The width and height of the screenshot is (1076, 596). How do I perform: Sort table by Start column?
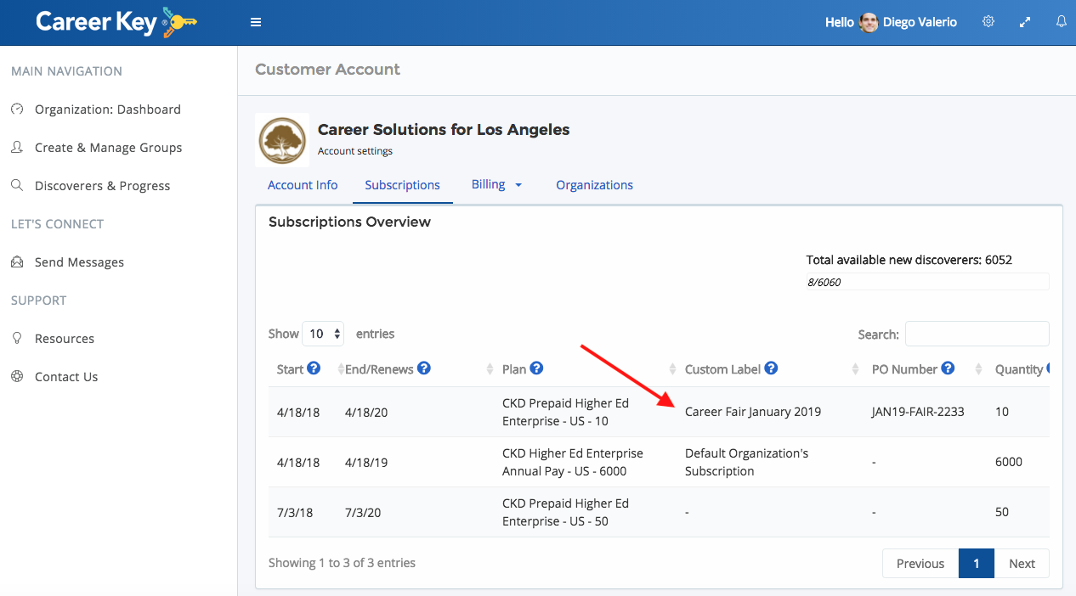coord(290,369)
